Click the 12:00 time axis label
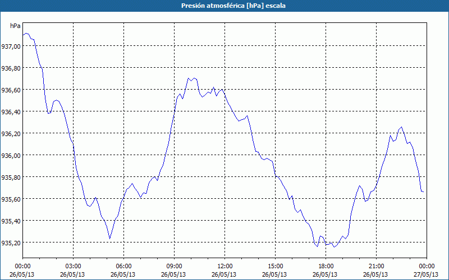449x280 pixels. click(x=225, y=267)
